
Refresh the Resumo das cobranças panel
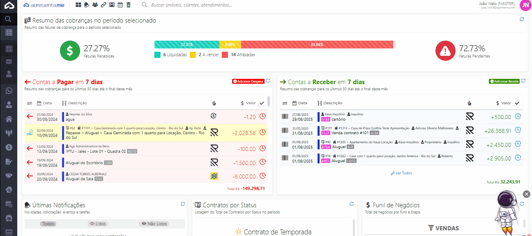pos(522,19)
